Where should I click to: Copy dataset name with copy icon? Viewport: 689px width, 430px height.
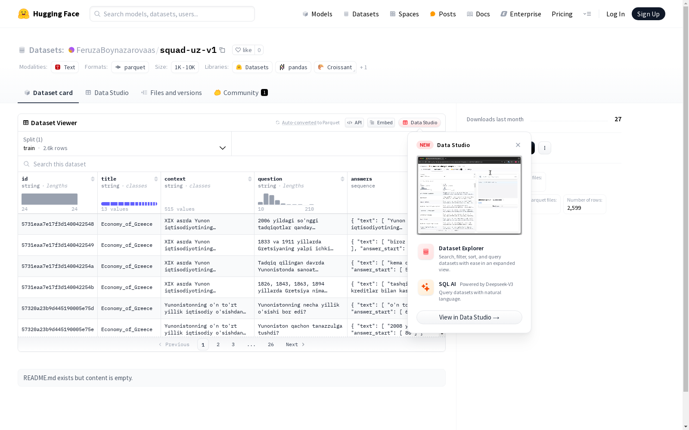click(x=222, y=50)
